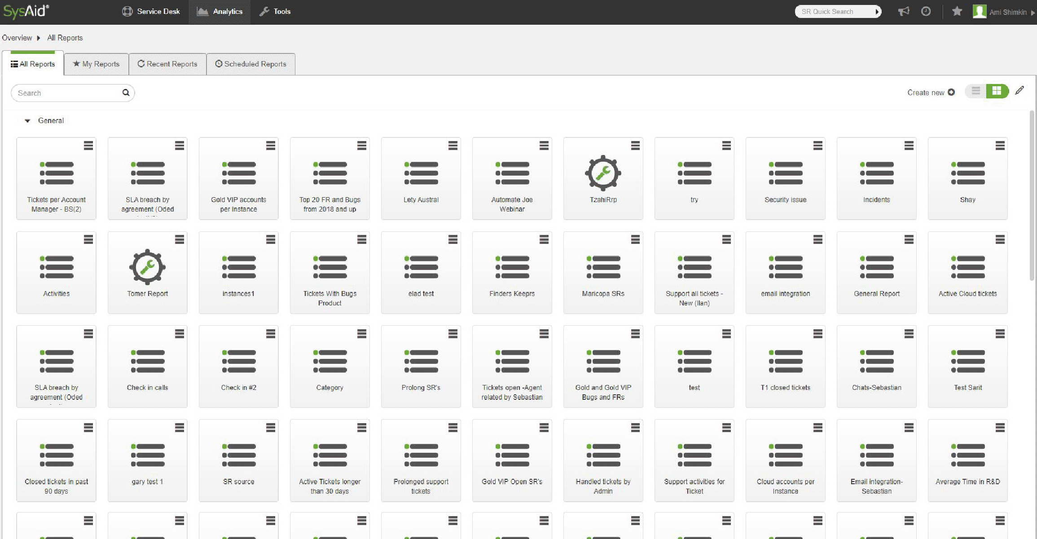This screenshot has width=1037, height=539.
Task: Switch to Scheduled Reports tab
Action: 251,64
